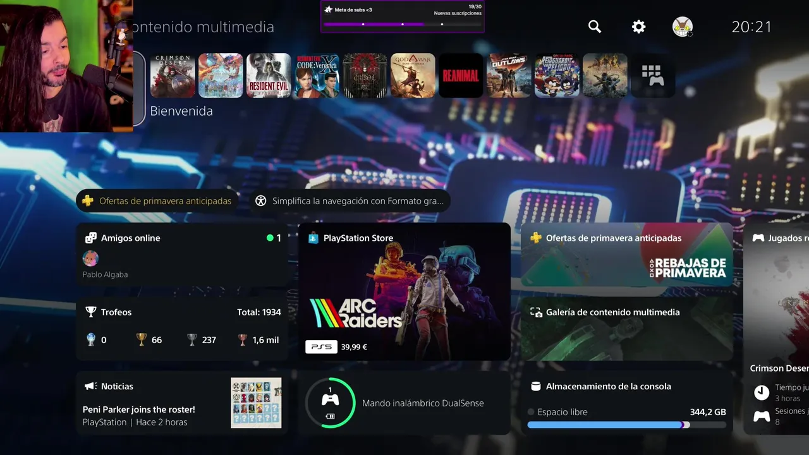809x455 pixels.
Task: Open the Mando inalámbrico DualSense card
Action: 404,403
